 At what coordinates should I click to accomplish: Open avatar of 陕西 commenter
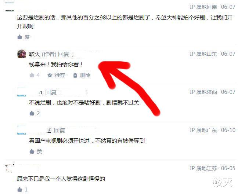tap(22, 92)
